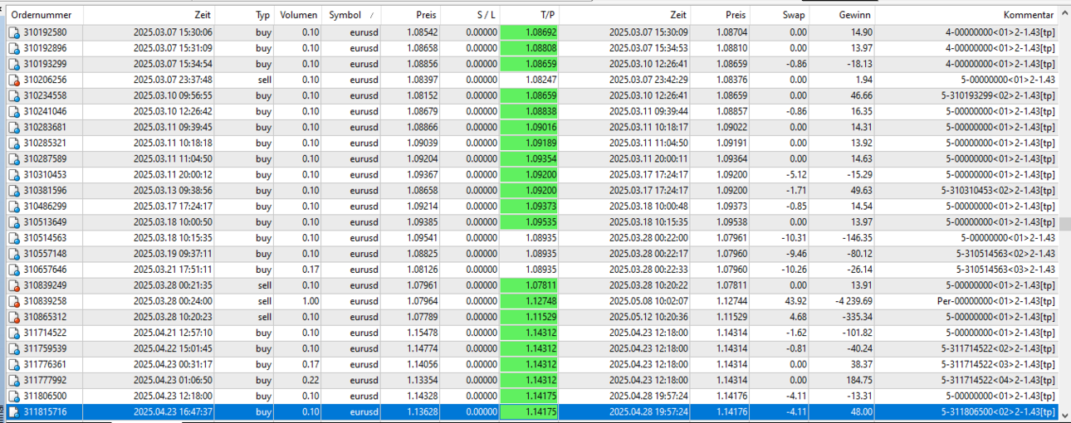
Task: Click comment 5-310193299<02>2-1.43[tp]
Action: (999, 95)
